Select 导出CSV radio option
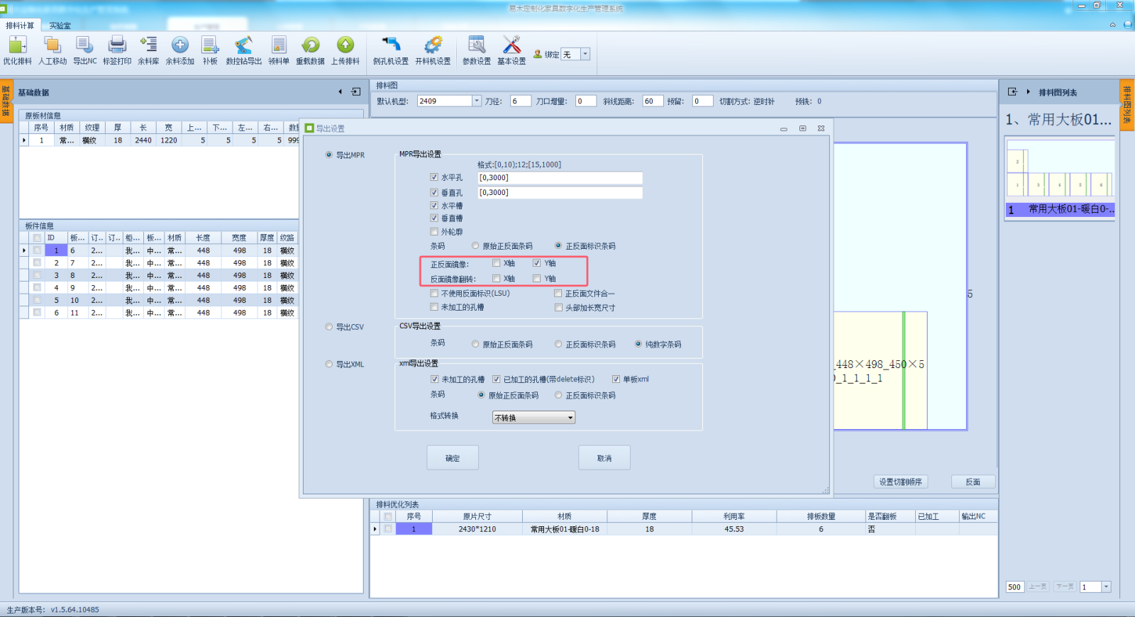The image size is (1135, 617). [x=329, y=327]
